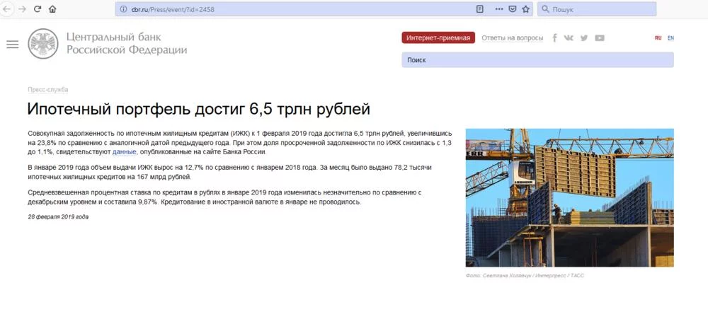Viewport: 708px width, 319px height.
Task: Open page actions three-dots menu
Action: click(499, 9)
